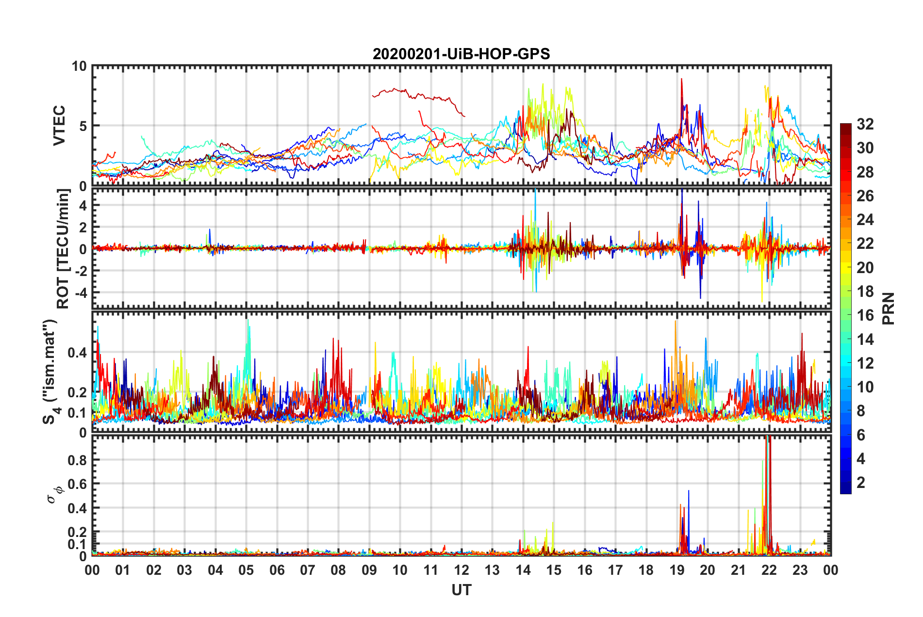Click the dark red top of colorbar
The image size is (923, 617).
(x=846, y=127)
